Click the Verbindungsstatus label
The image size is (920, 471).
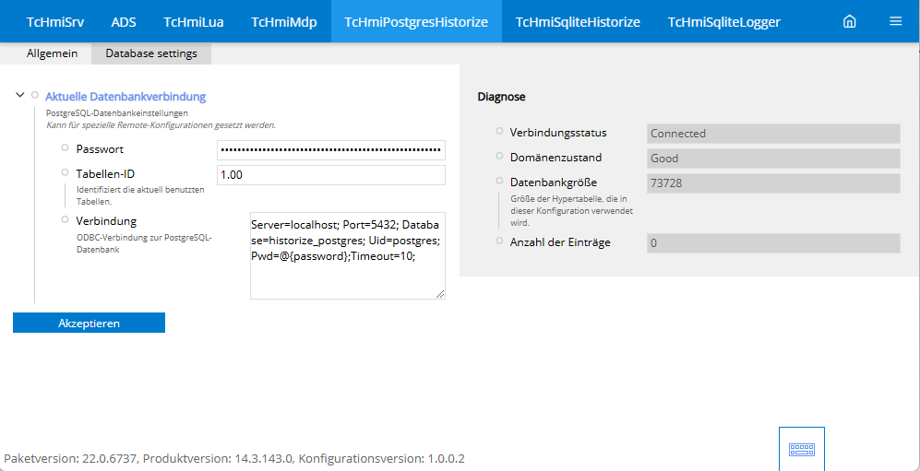558,133
